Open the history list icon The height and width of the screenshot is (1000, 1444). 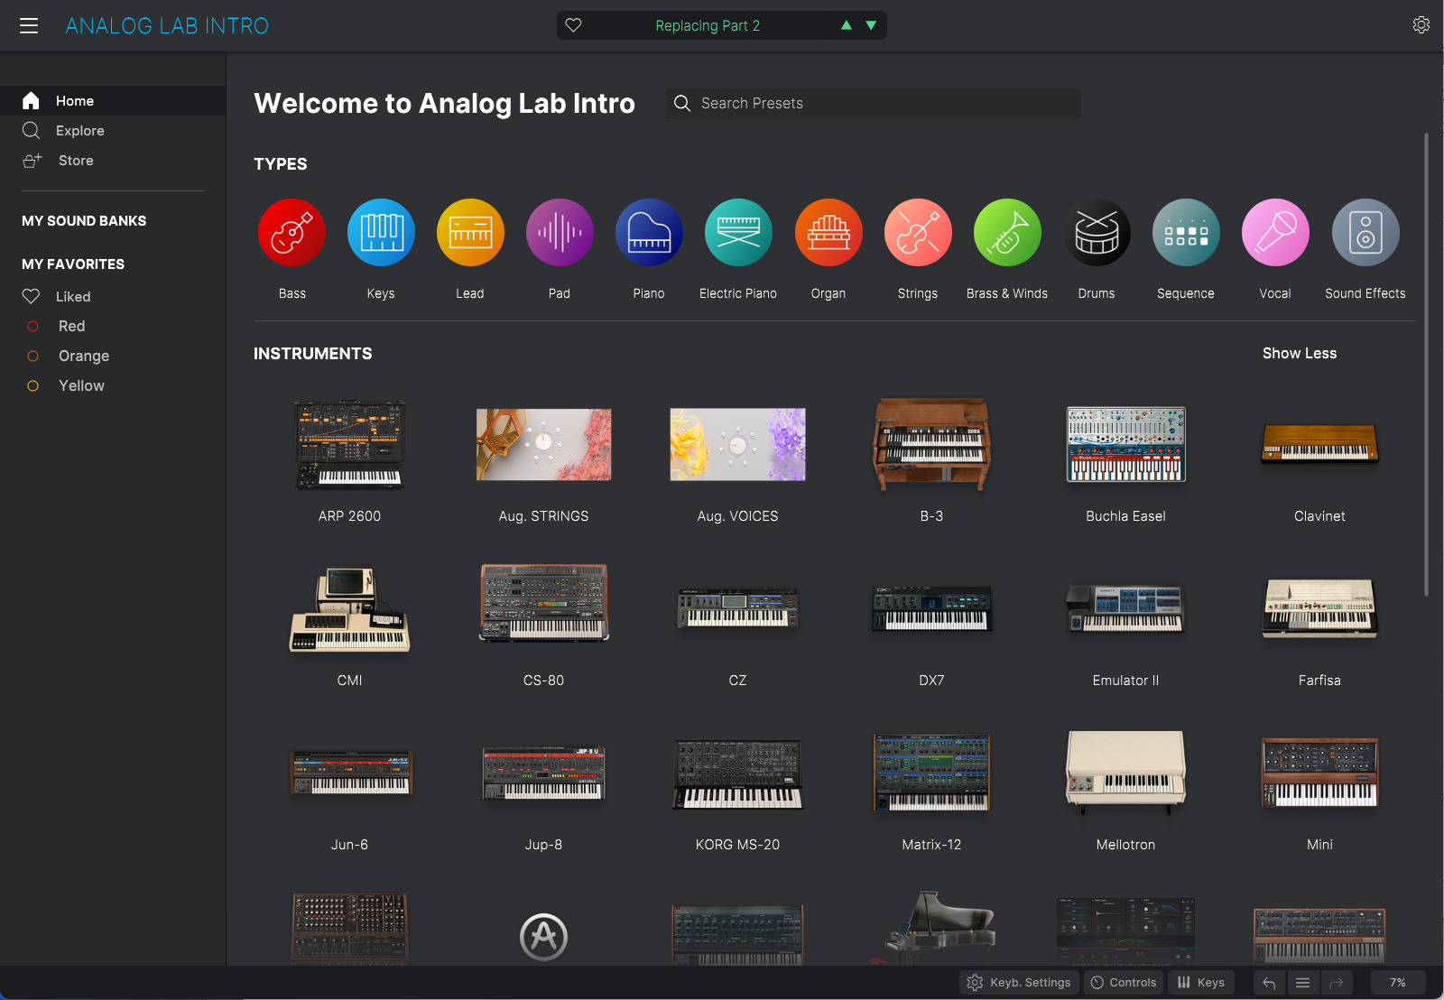tap(1302, 982)
